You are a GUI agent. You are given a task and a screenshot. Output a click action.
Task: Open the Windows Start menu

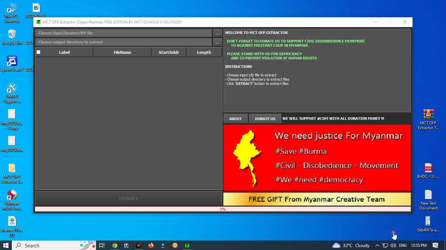click(x=6, y=245)
